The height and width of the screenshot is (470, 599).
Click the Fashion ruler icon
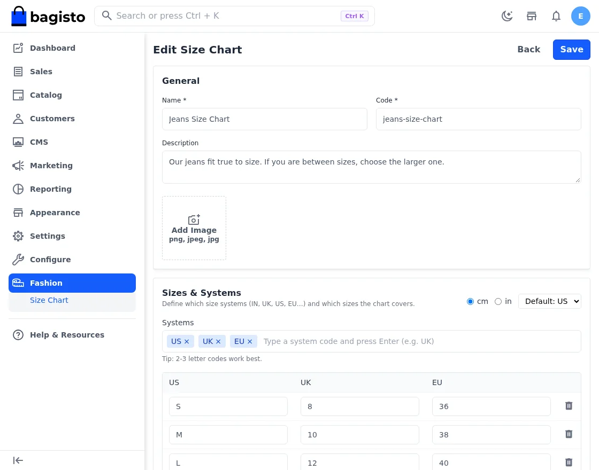(x=18, y=283)
